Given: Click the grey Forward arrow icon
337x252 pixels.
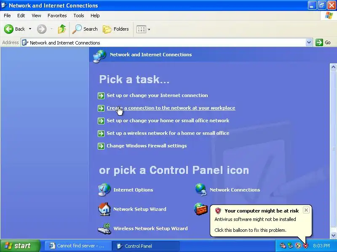Looking at the screenshot, I should coord(42,29).
